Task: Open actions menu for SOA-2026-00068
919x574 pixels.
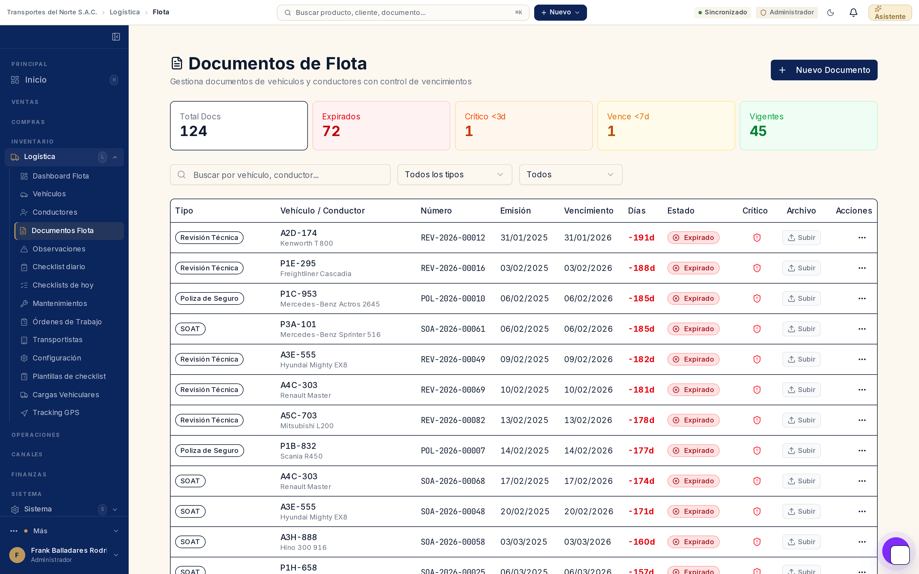Action: tap(862, 481)
